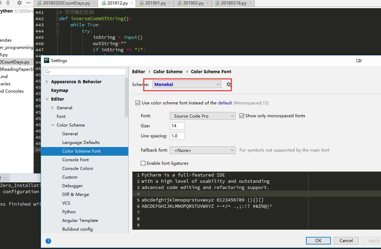Collapse the Color Scheme tree node
Viewport: 381px width, 249px height.
(x=52, y=125)
